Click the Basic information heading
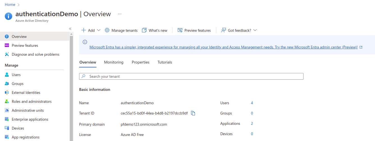375x141 pixels. (x=95, y=89)
